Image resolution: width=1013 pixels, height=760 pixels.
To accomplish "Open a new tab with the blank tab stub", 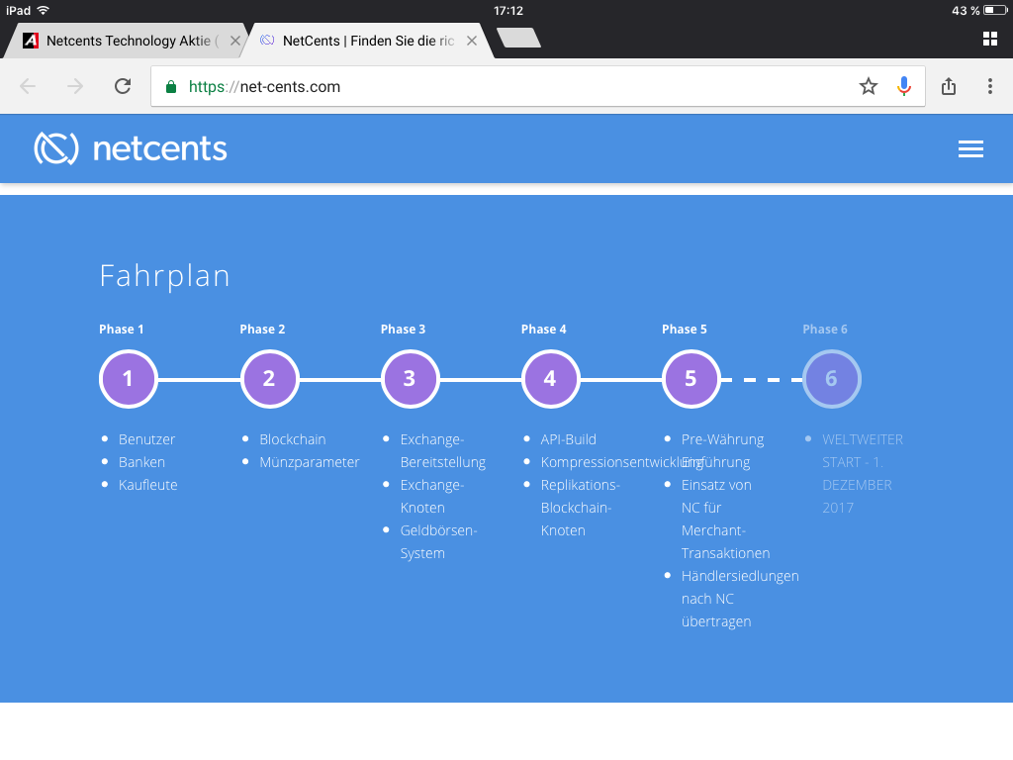I will point(517,40).
